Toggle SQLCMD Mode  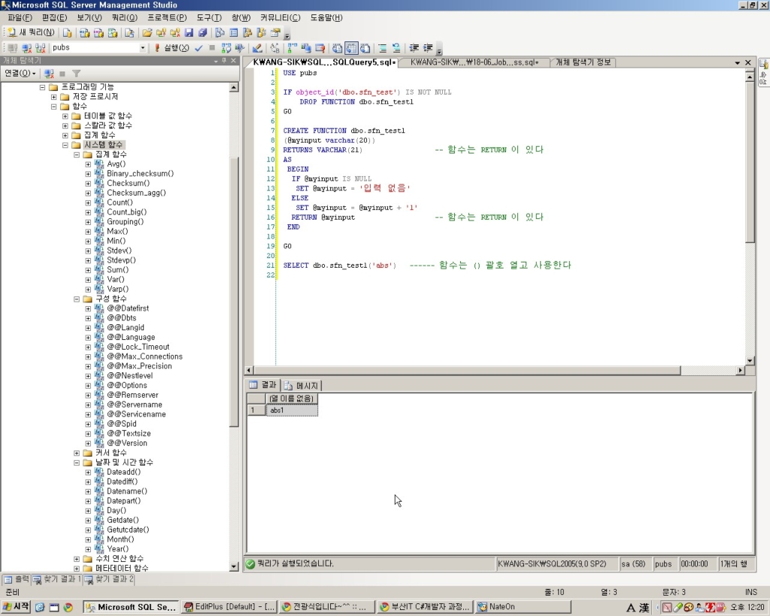320,47
